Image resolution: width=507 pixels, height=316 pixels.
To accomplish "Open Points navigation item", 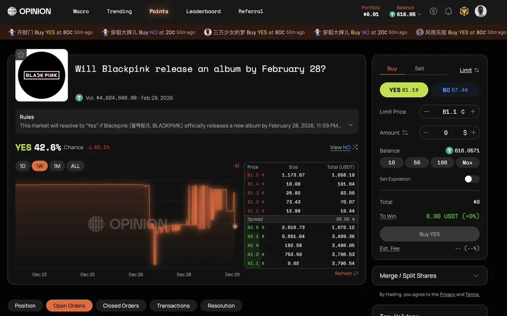I will (159, 11).
